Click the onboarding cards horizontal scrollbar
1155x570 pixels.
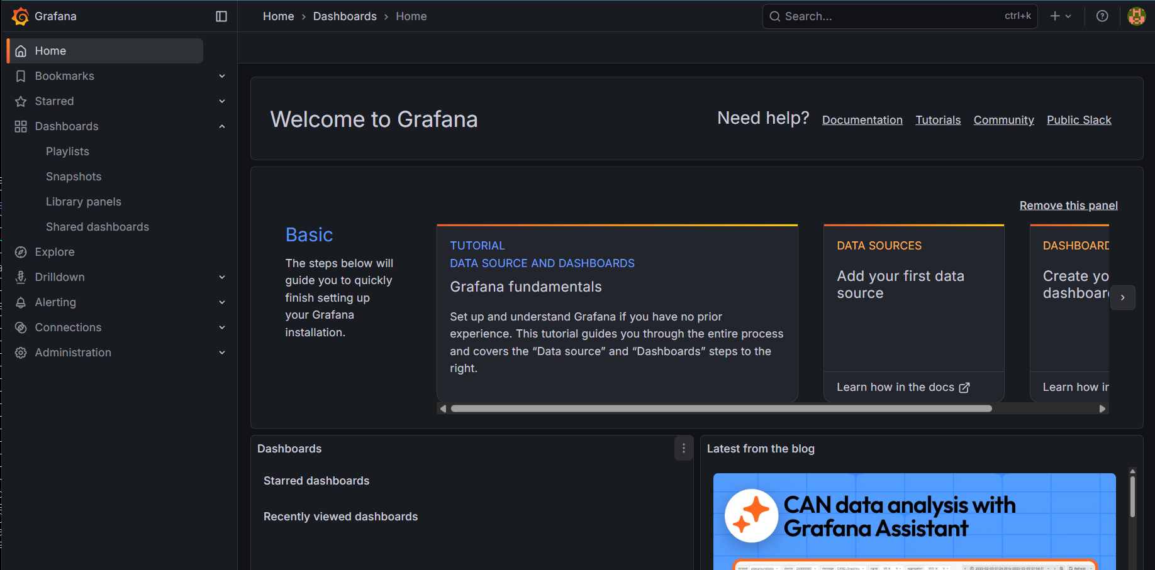(x=722, y=408)
